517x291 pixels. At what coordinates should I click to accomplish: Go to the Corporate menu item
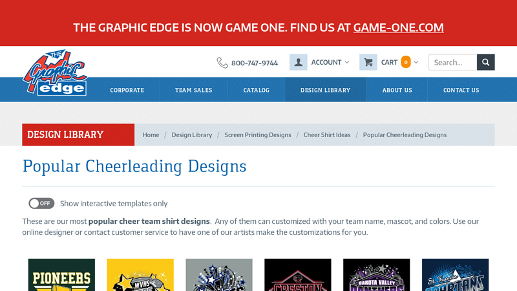127,90
